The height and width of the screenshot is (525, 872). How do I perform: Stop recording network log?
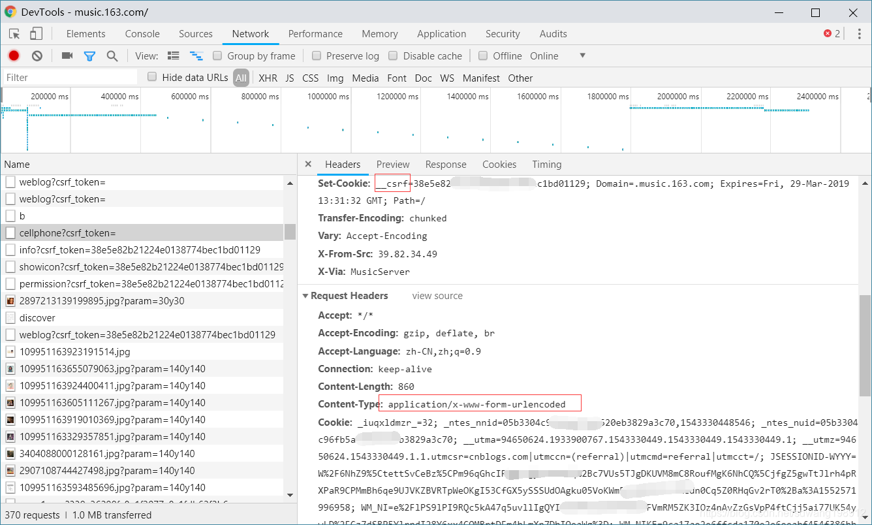point(14,56)
